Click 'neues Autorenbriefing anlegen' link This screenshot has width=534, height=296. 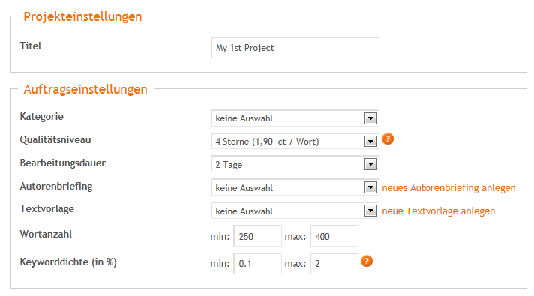coord(448,188)
